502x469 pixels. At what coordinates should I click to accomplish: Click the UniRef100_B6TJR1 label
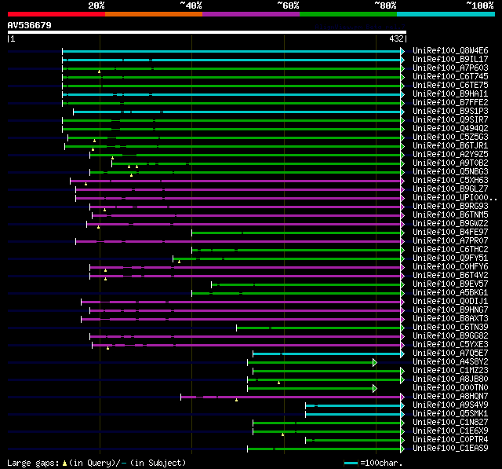point(450,146)
